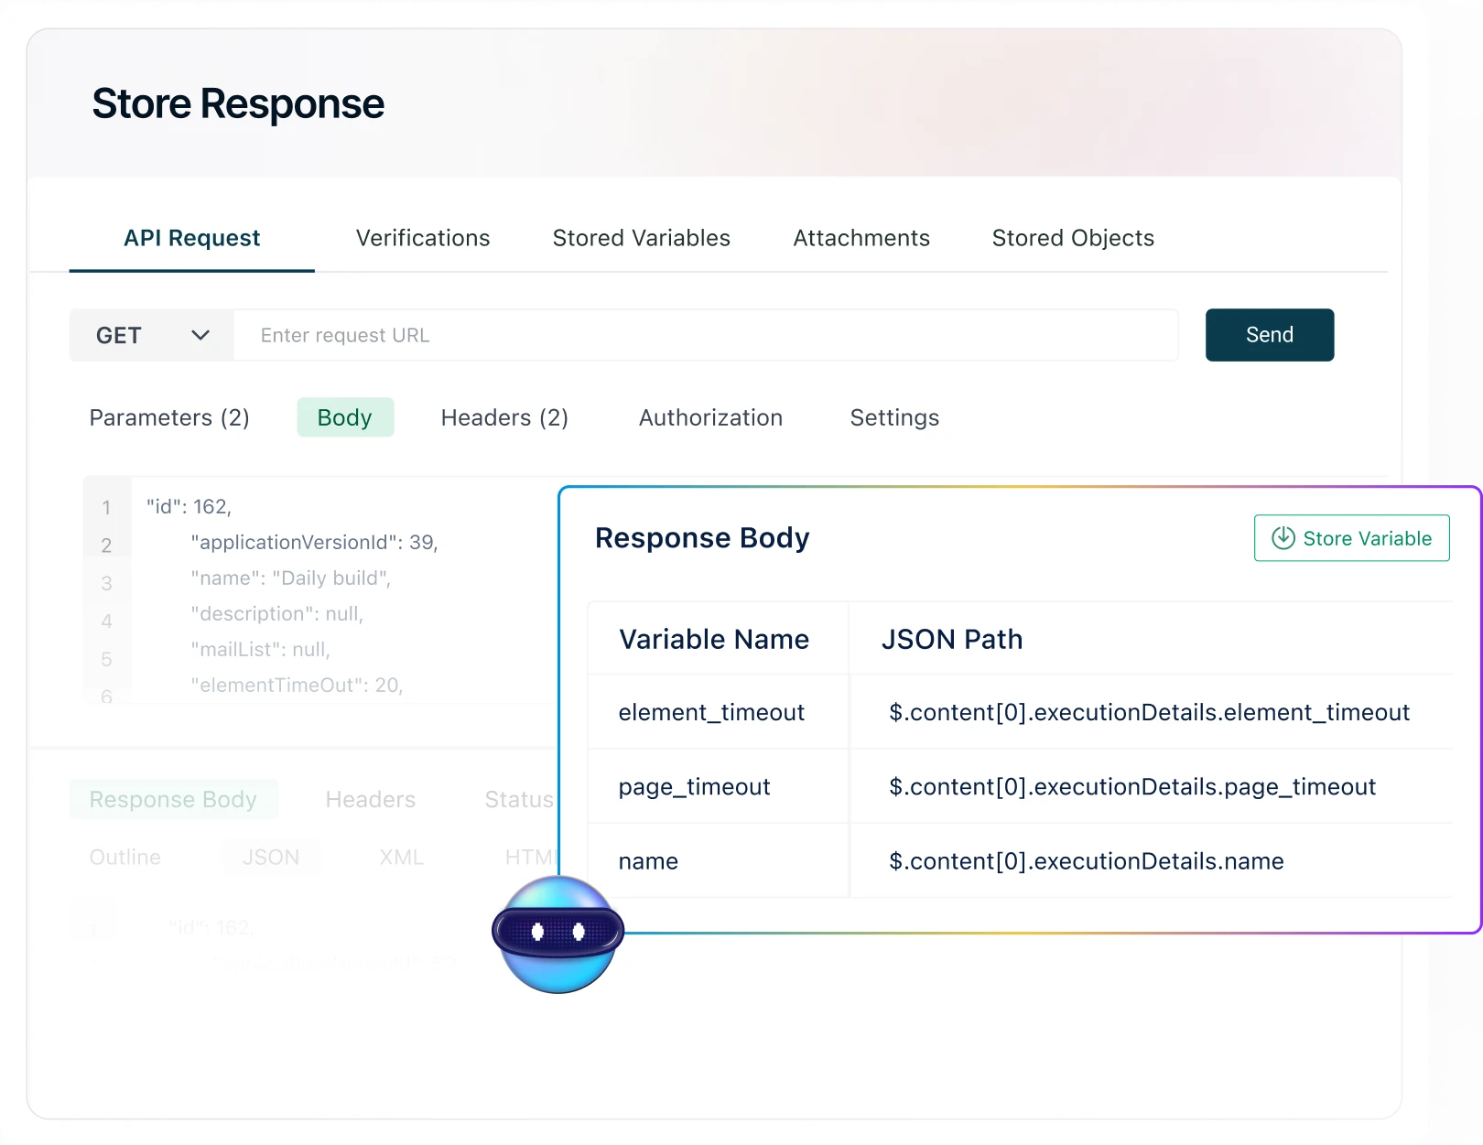Open the Settings section of the request
This screenshot has width=1483, height=1145.
tap(894, 417)
